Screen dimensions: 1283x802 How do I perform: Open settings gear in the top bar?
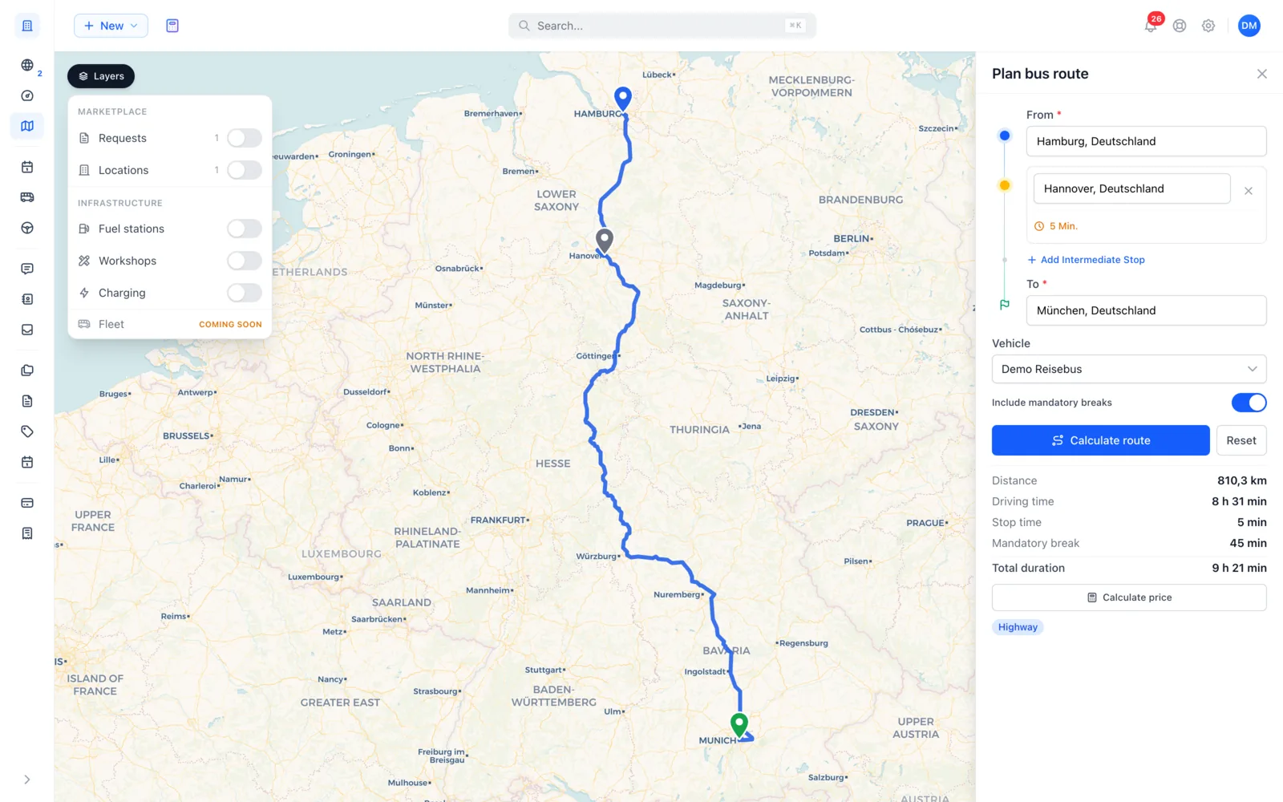(1208, 26)
